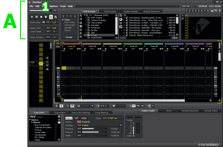223x147 pixels.
Task: Click the Track 01 color swatch
Action: click(x=79, y=122)
